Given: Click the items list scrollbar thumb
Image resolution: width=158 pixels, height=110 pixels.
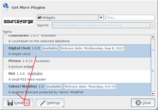Looking at the screenshot, I should 153,71.
